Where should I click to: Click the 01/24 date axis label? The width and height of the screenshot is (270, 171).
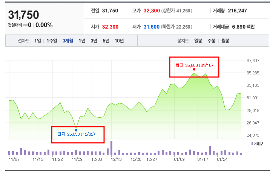click(x=222, y=159)
